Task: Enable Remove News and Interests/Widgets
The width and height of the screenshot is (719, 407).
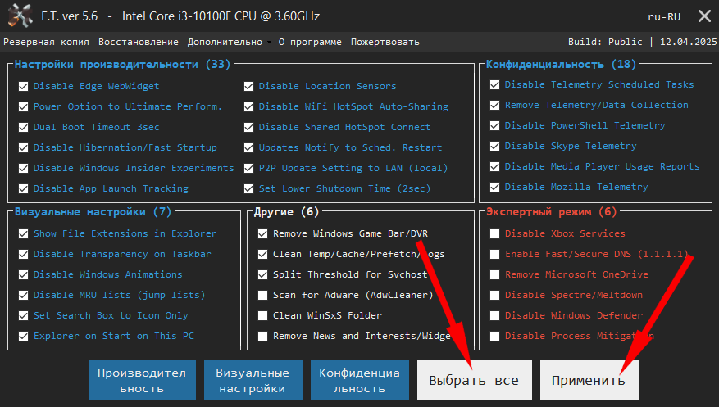Action: point(262,336)
